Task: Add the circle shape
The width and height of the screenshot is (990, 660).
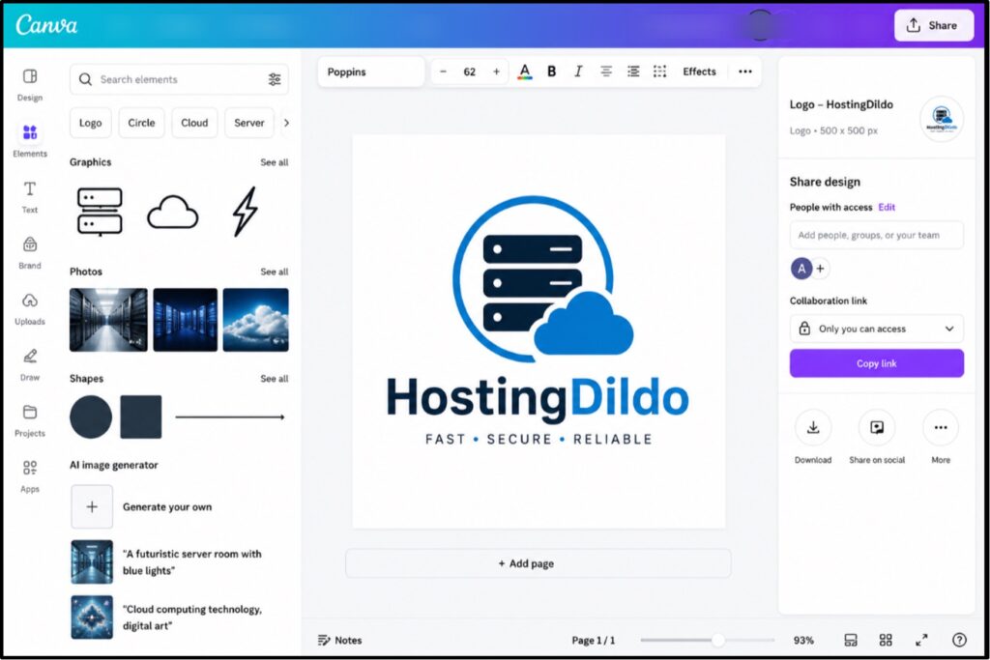Action: pos(91,417)
